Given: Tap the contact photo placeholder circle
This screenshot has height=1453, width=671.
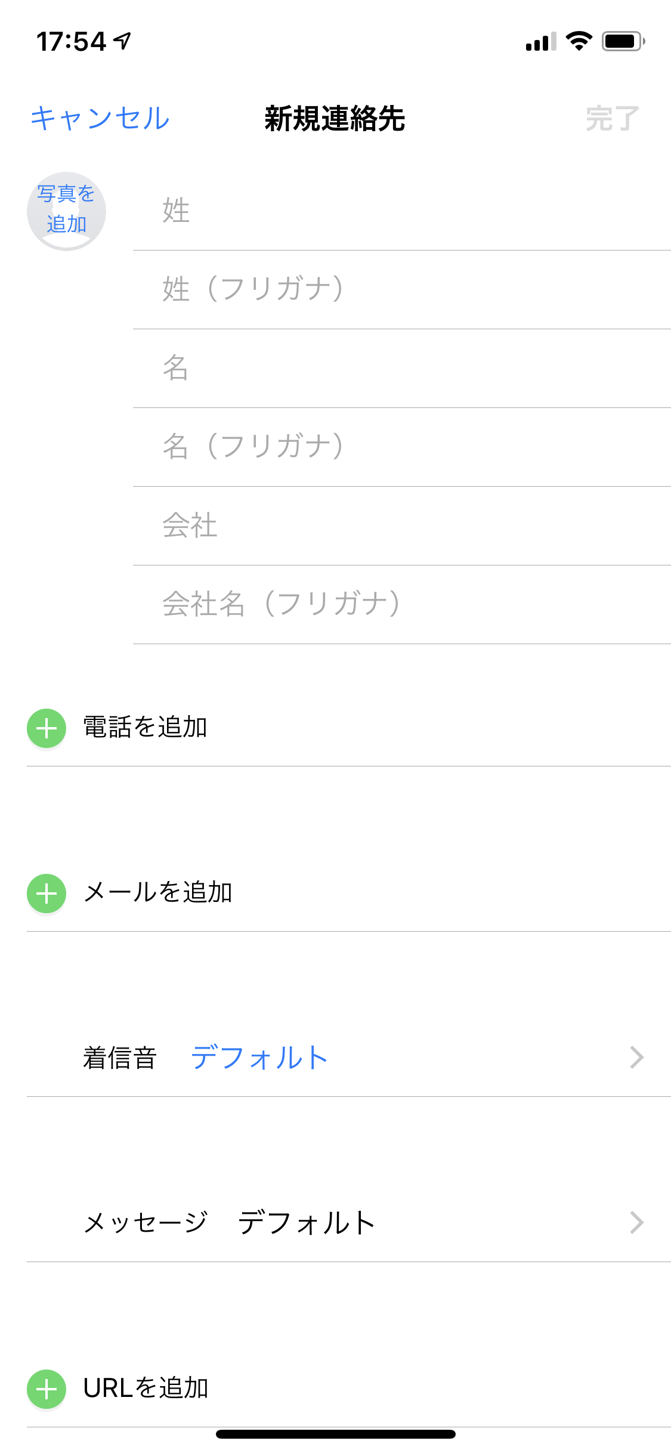Looking at the screenshot, I should (67, 211).
